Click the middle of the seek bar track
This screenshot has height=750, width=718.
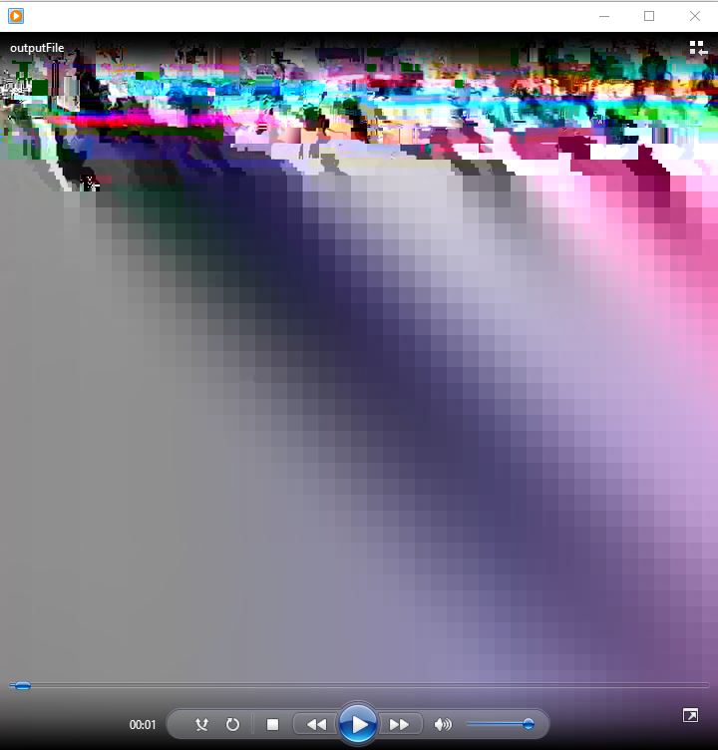click(x=359, y=685)
